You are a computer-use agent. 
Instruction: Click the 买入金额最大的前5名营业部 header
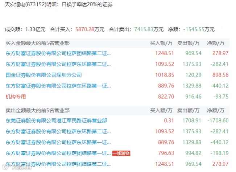coord(38,44)
